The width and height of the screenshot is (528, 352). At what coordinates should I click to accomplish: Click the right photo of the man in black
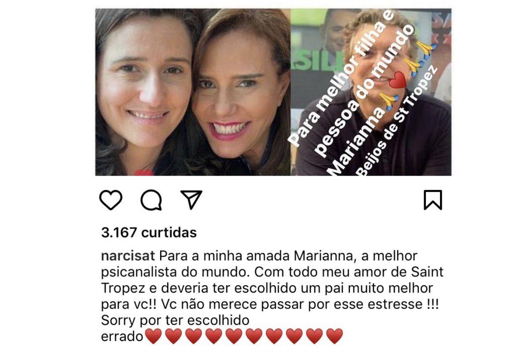[371, 92]
